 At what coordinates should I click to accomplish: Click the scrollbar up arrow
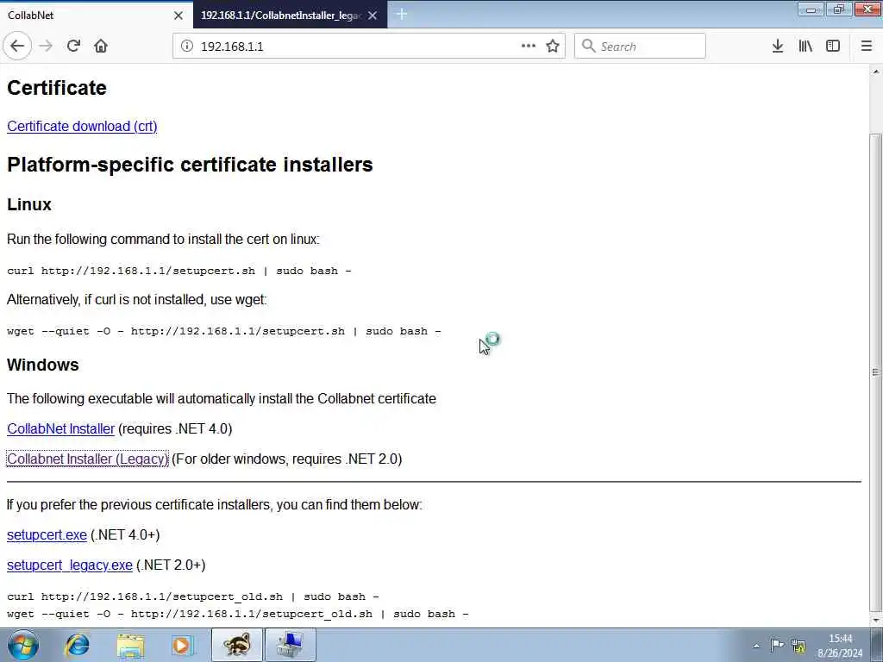click(x=876, y=72)
